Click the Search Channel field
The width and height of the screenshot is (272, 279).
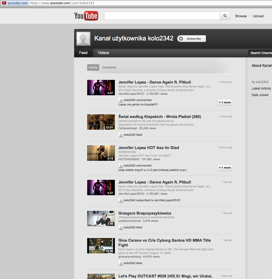[260, 53]
